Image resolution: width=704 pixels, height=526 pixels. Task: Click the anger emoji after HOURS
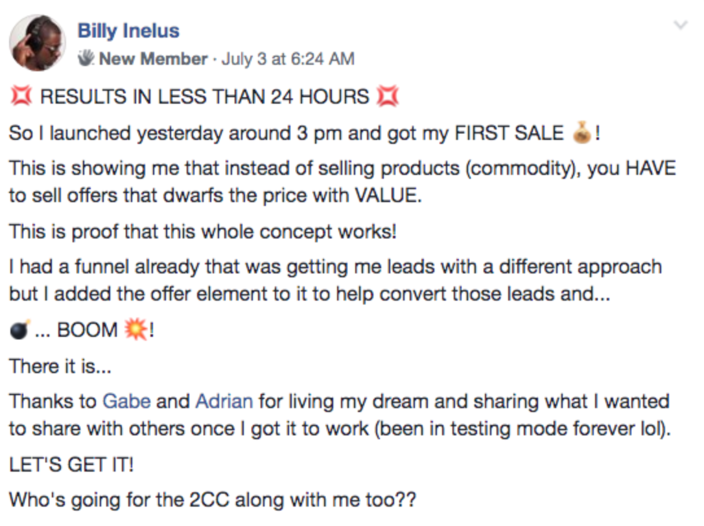(x=388, y=96)
